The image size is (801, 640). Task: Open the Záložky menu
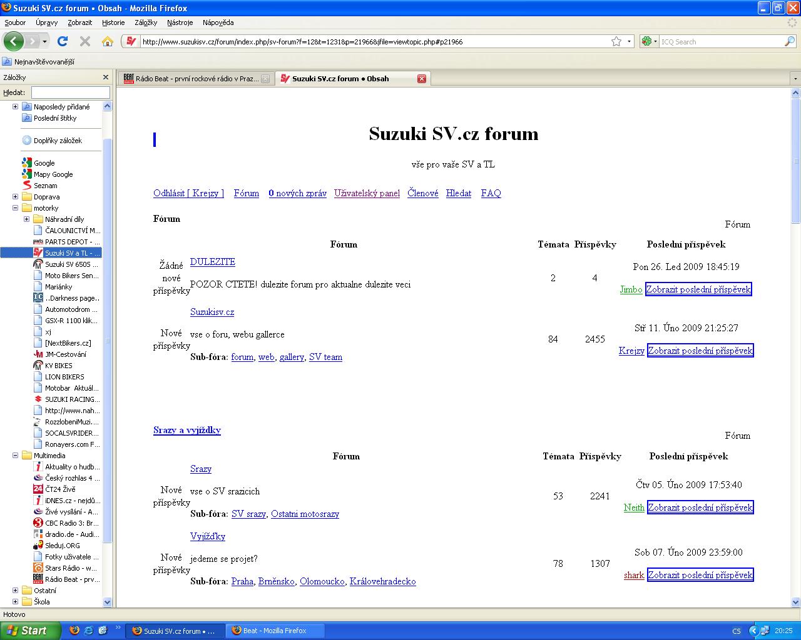coord(146,22)
